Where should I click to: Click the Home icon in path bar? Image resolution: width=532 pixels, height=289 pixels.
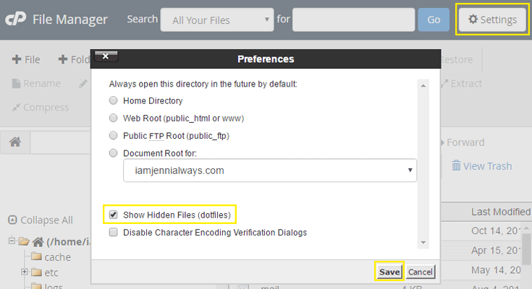click(14, 142)
